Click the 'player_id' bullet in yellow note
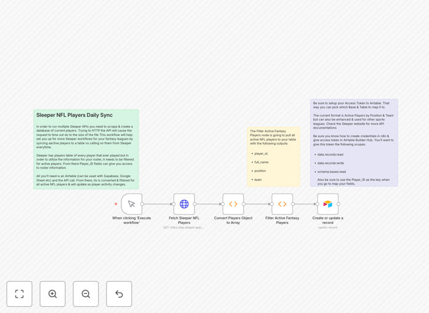Viewport: 429px width, 313px height. pyautogui.click(x=261, y=154)
